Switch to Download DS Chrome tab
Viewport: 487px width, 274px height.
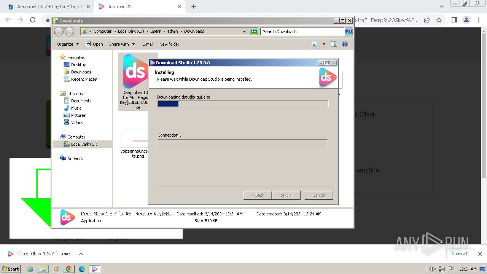click(139, 6)
